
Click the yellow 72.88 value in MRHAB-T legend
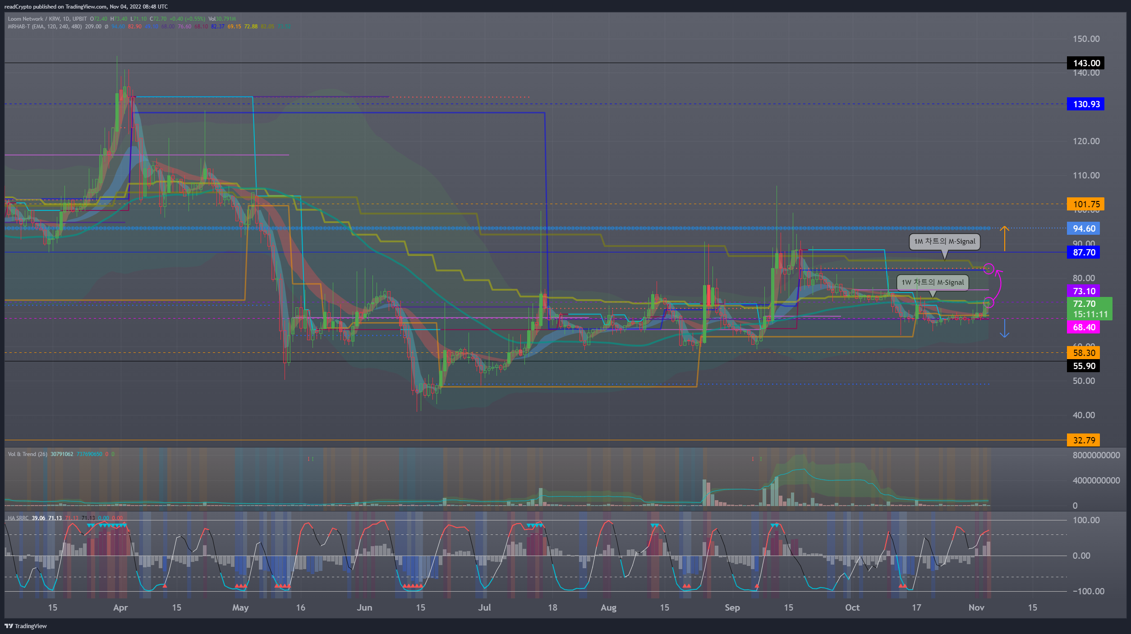point(251,27)
